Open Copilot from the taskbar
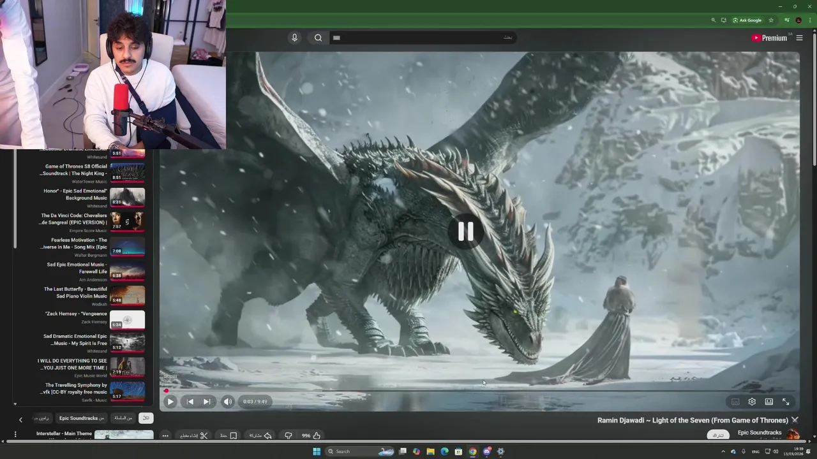Image resolution: width=817 pixels, height=459 pixels. click(x=416, y=451)
